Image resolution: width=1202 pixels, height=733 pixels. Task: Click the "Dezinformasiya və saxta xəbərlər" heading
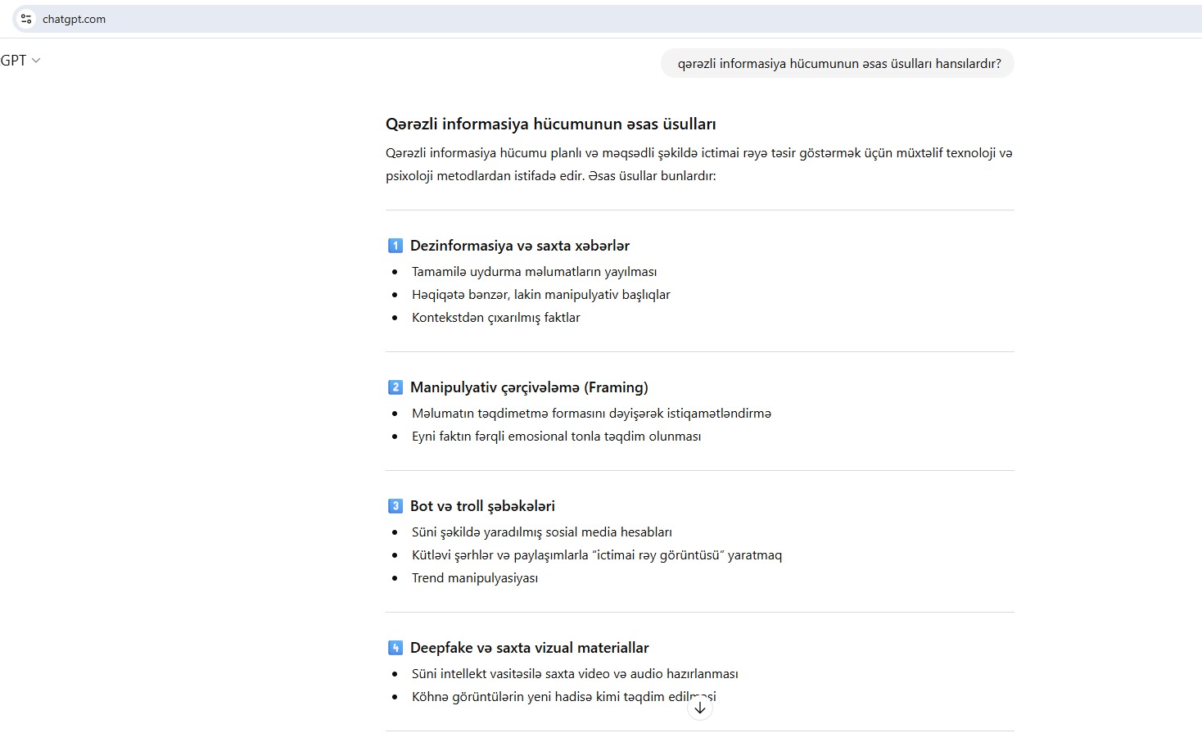tap(520, 246)
